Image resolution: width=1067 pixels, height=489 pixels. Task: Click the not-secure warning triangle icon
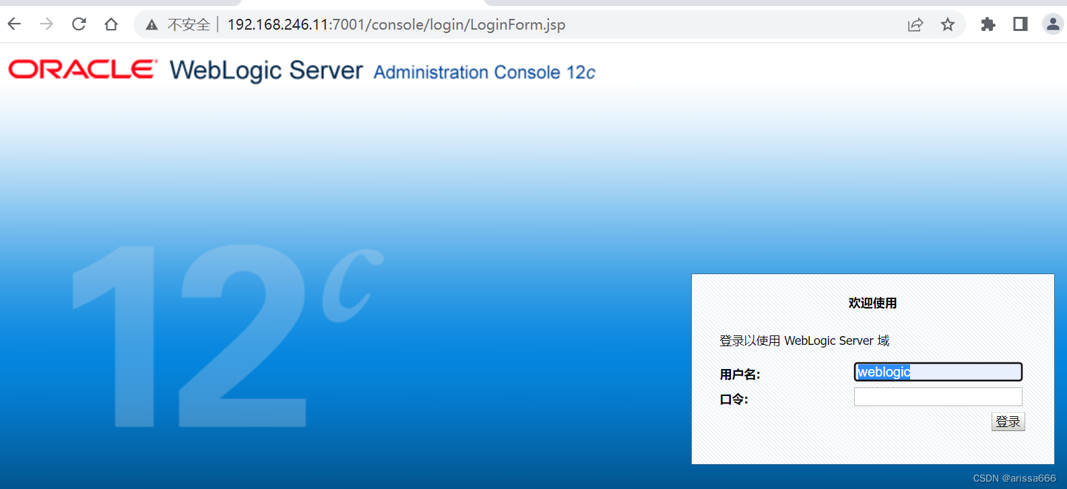[x=152, y=25]
